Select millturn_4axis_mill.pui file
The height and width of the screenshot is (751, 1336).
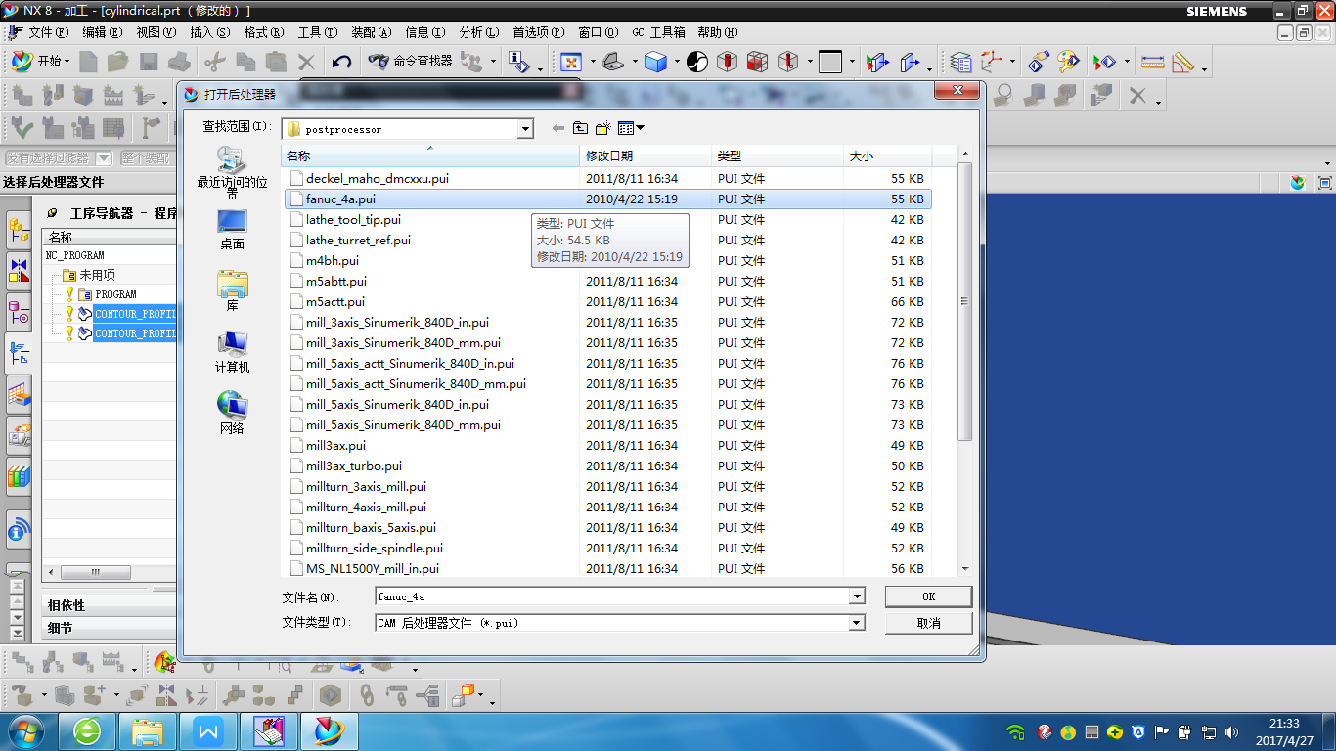click(x=606, y=507)
